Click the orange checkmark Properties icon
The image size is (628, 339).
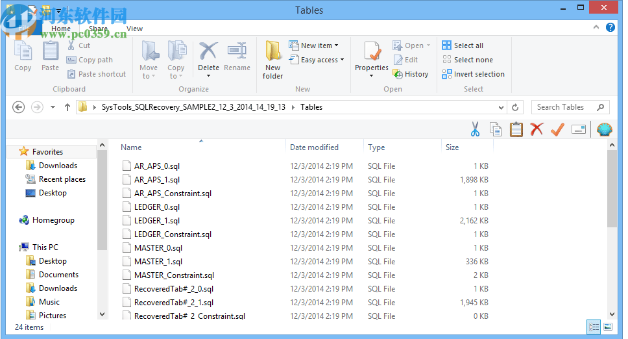pyautogui.click(x=557, y=129)
